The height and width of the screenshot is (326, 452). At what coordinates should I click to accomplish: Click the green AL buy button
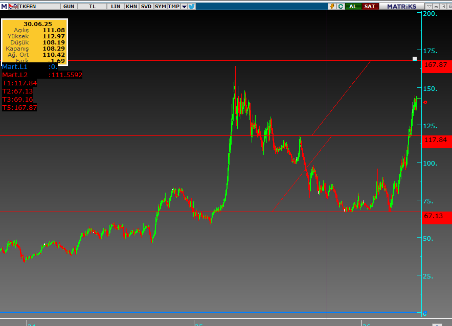(353, 6)
